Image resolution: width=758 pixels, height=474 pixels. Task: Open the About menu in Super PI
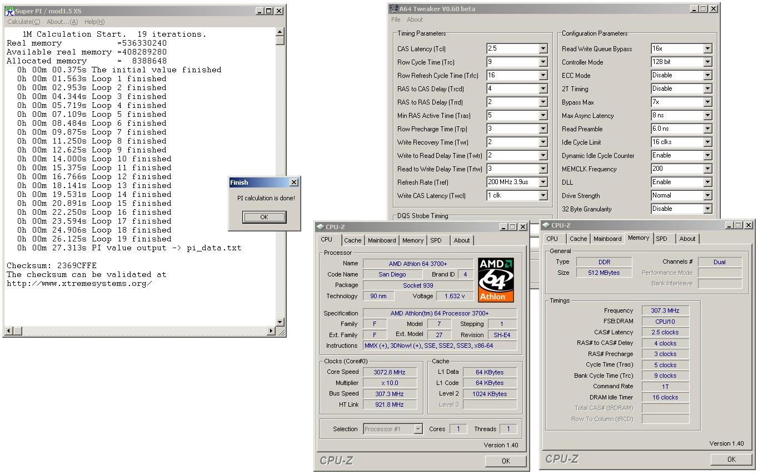tap(62, 22)
